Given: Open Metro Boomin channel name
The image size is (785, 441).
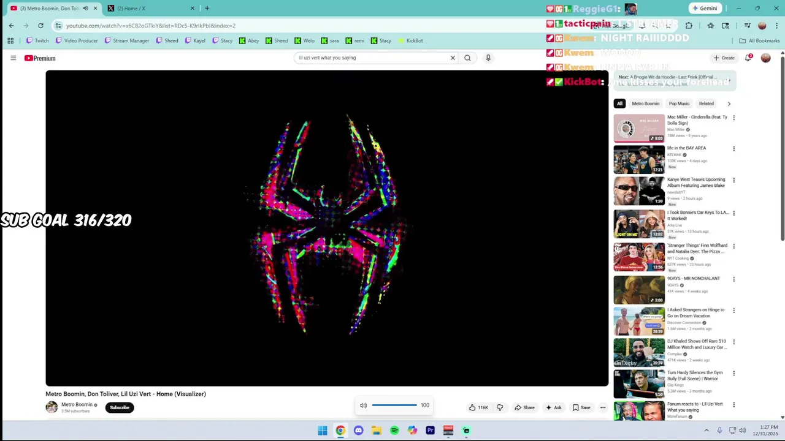Looking at the screenshot, I should [x=77, y=404].
